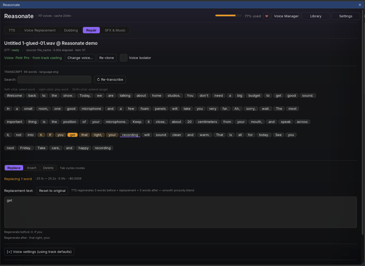Select the word "clean"
Image resolution: width=365 pixels, height=266 pixels.
(177, 135)
